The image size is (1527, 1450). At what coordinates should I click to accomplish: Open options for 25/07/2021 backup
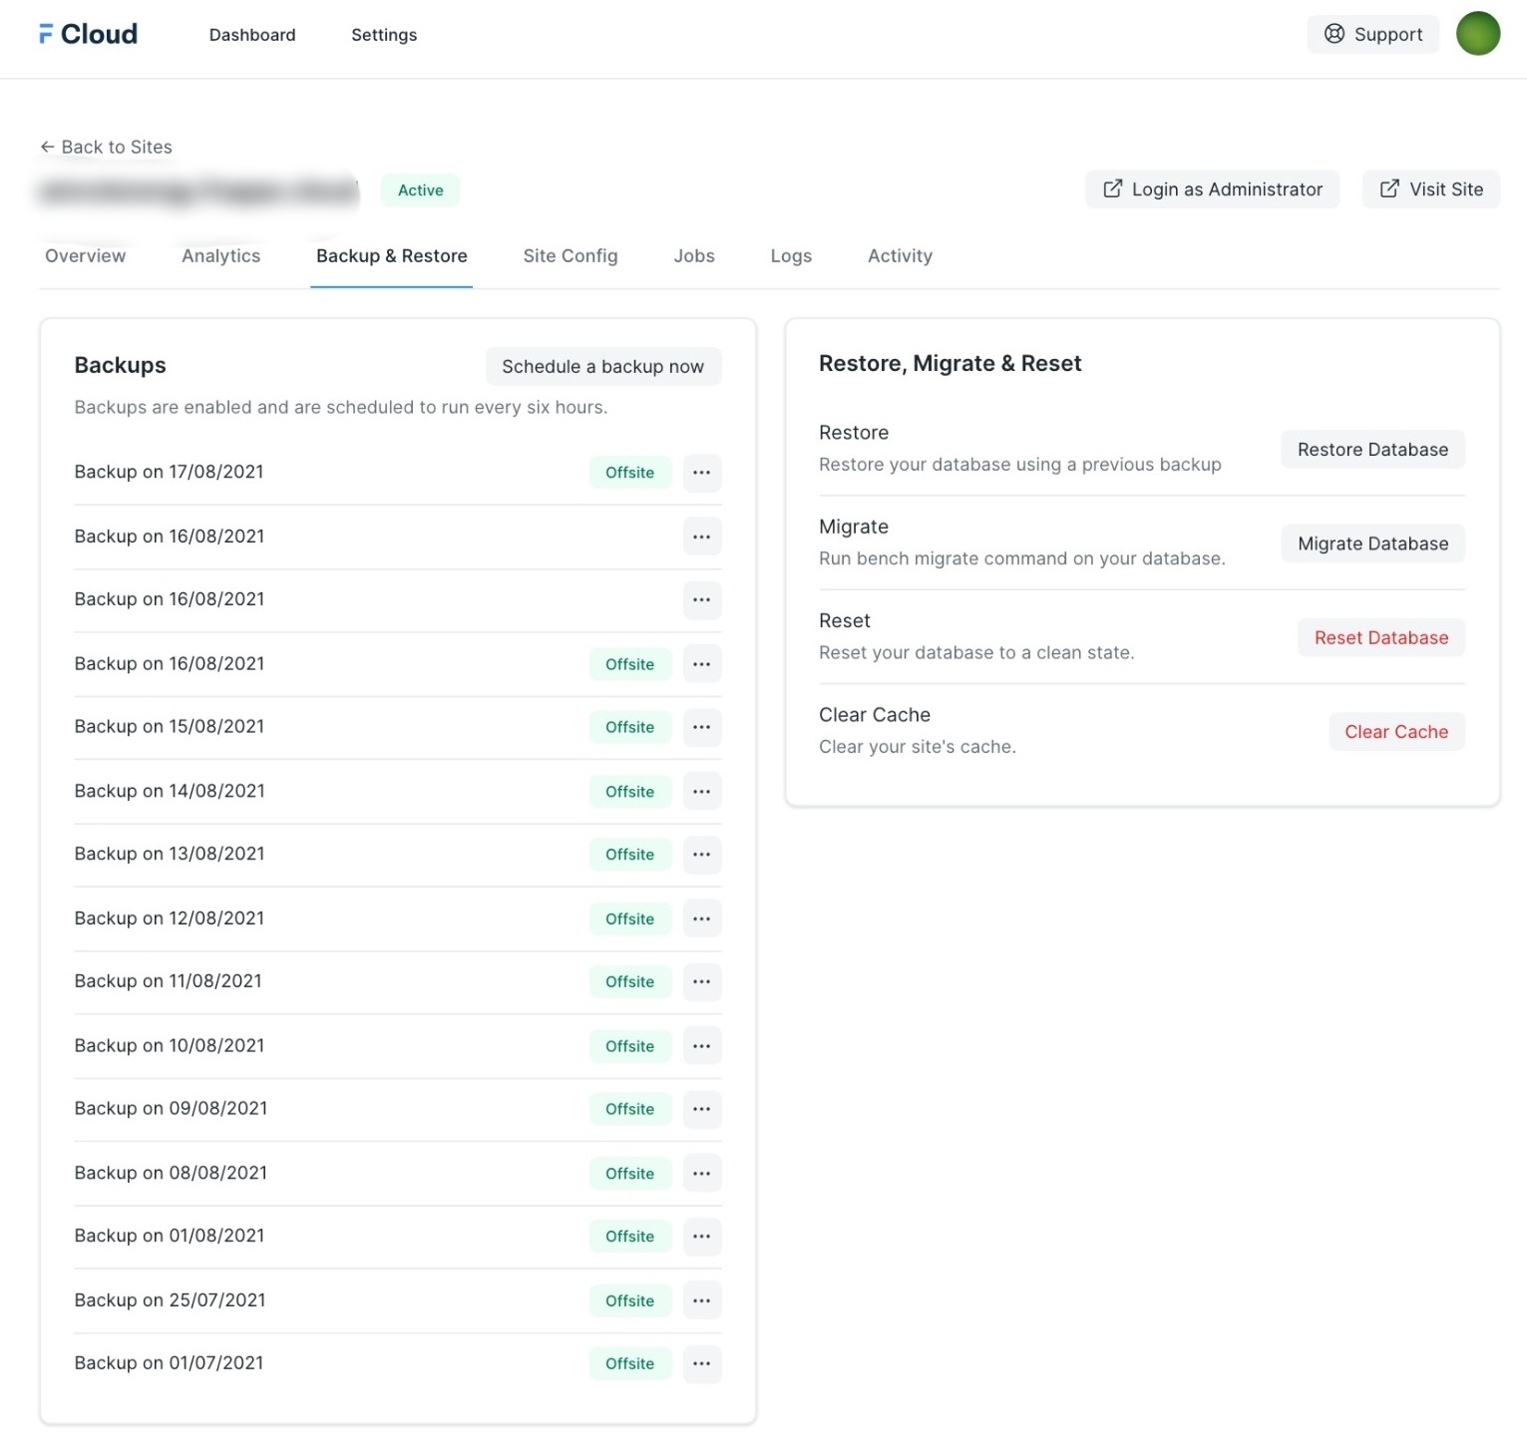701,1300
